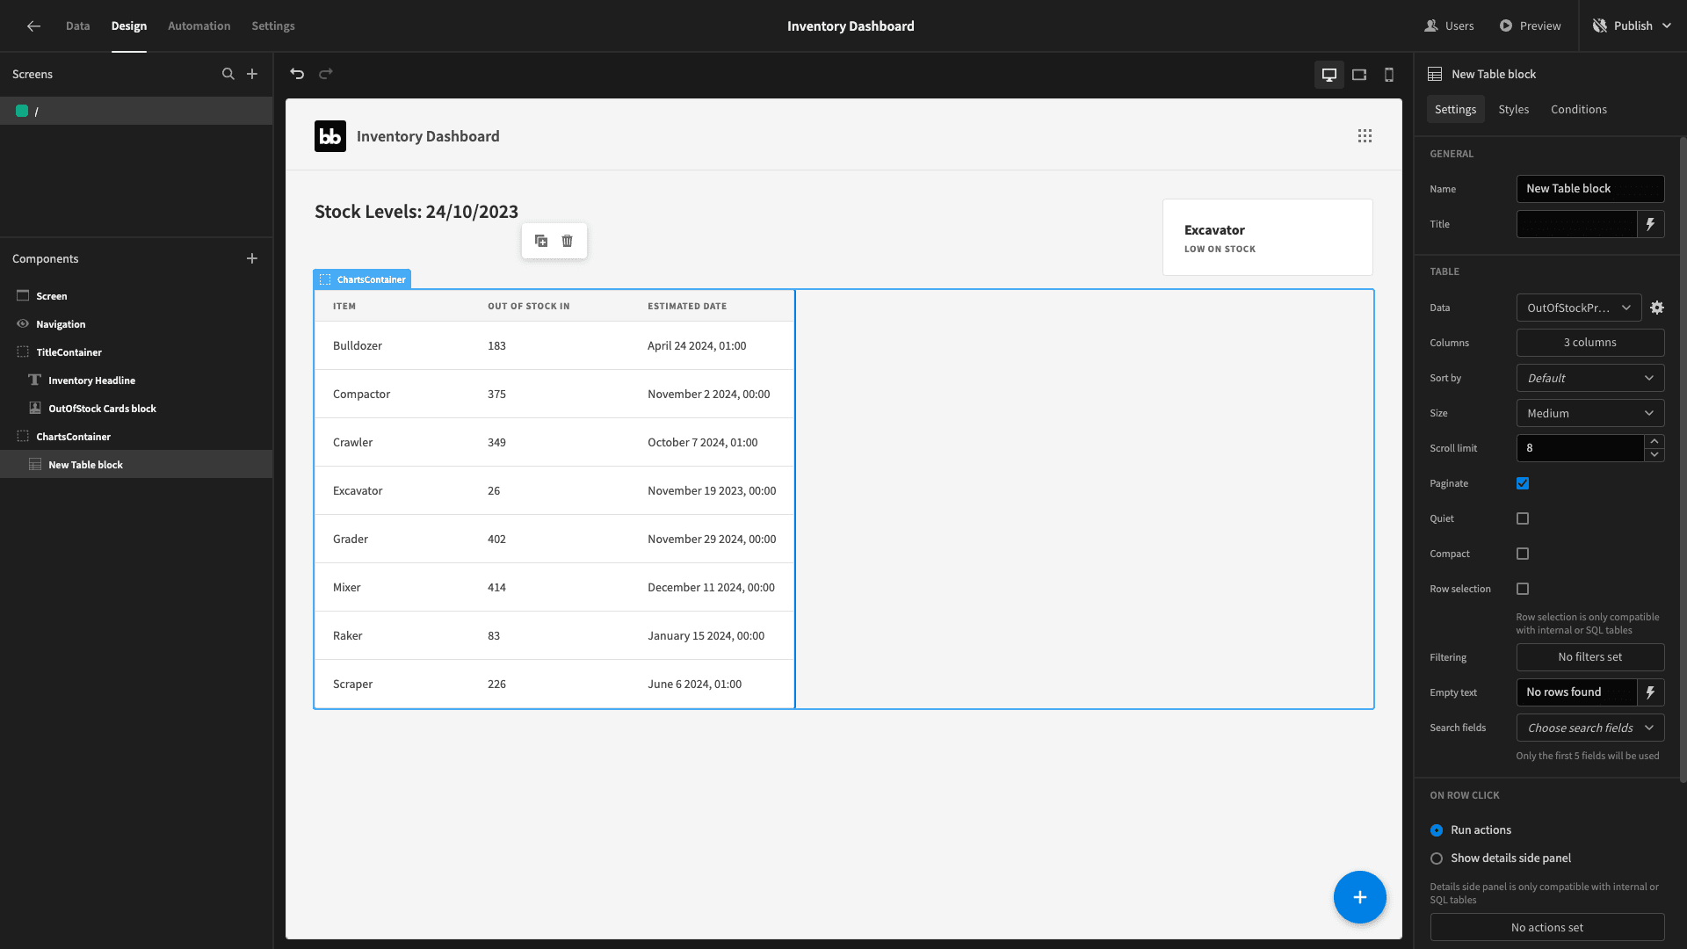Select the Run actions radio option

[1437, 830]
